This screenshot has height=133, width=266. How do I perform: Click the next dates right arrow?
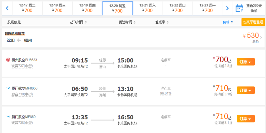227,8
